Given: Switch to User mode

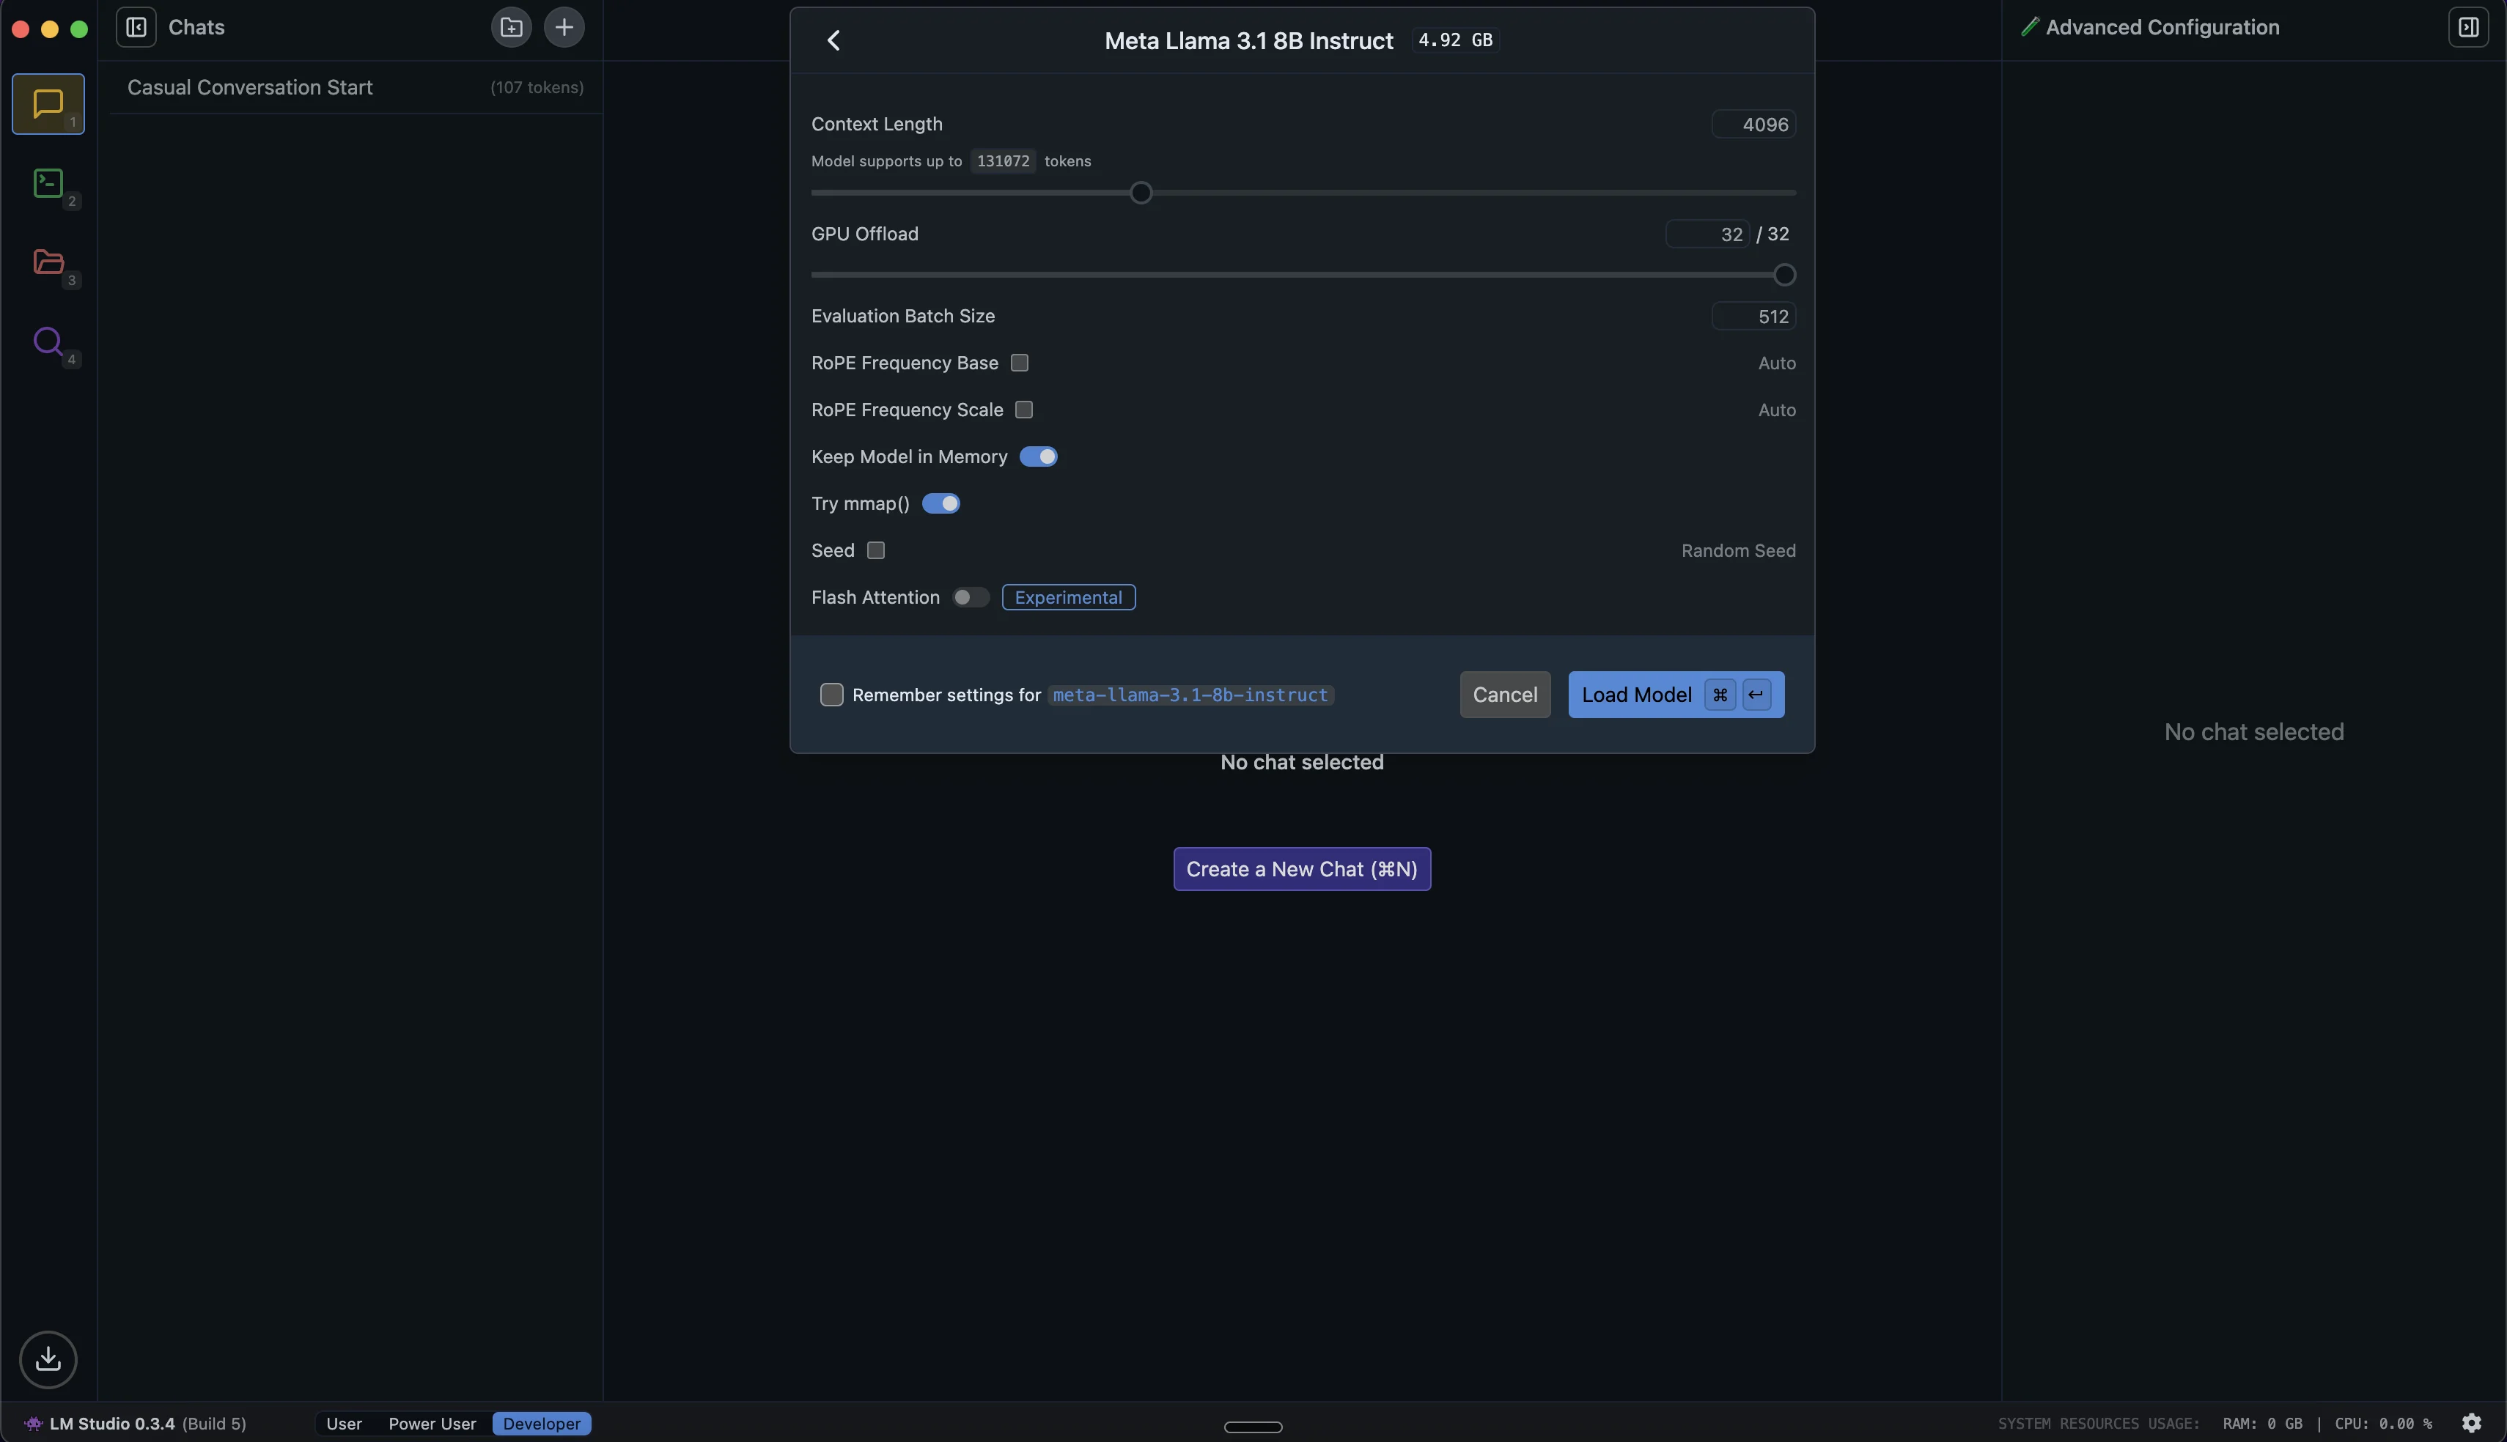Looking at the screenshot, I should (x=344, y=1423).
